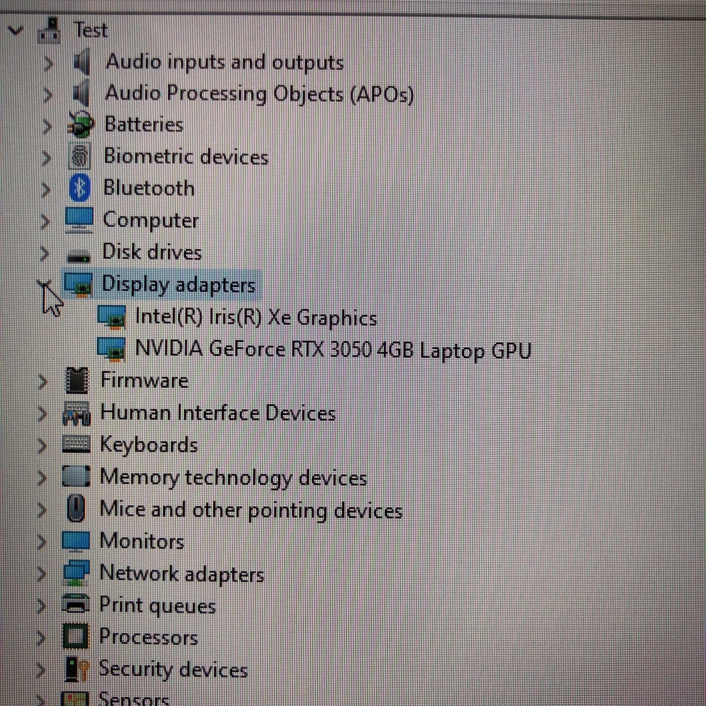Click the Network adapters icon
Image resolution: width=706 pixels, height=706 pixels.
click(x=75, y=572)
